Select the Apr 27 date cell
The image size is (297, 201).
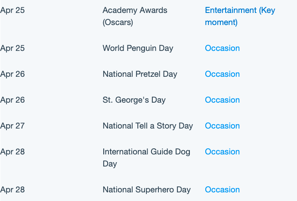pyautogui.click(x=12, y=126)
